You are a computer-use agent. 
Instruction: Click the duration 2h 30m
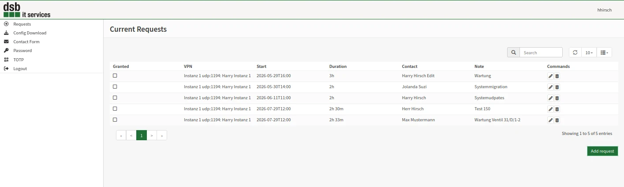(x=336, y=109)
